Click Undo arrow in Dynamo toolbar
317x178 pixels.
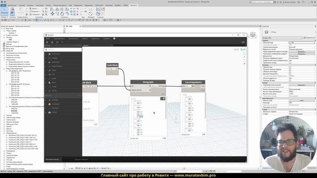coord(62,42)
